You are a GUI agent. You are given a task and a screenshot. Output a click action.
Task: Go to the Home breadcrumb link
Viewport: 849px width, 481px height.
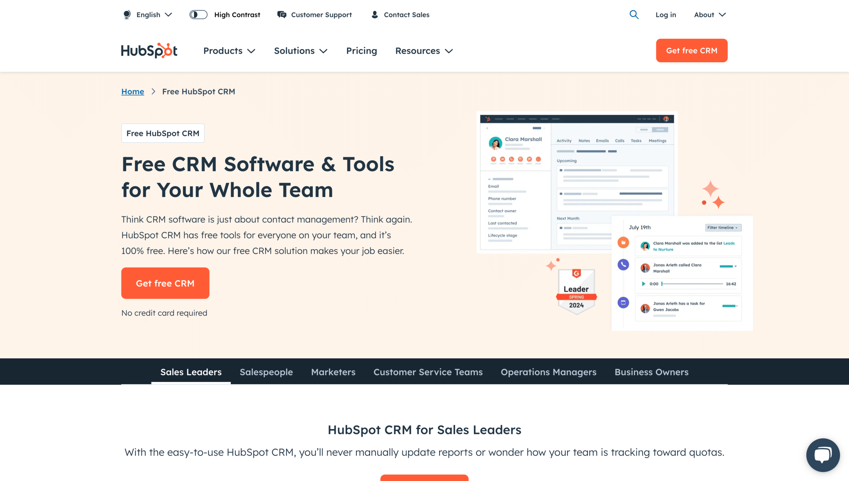coord(133,91)
